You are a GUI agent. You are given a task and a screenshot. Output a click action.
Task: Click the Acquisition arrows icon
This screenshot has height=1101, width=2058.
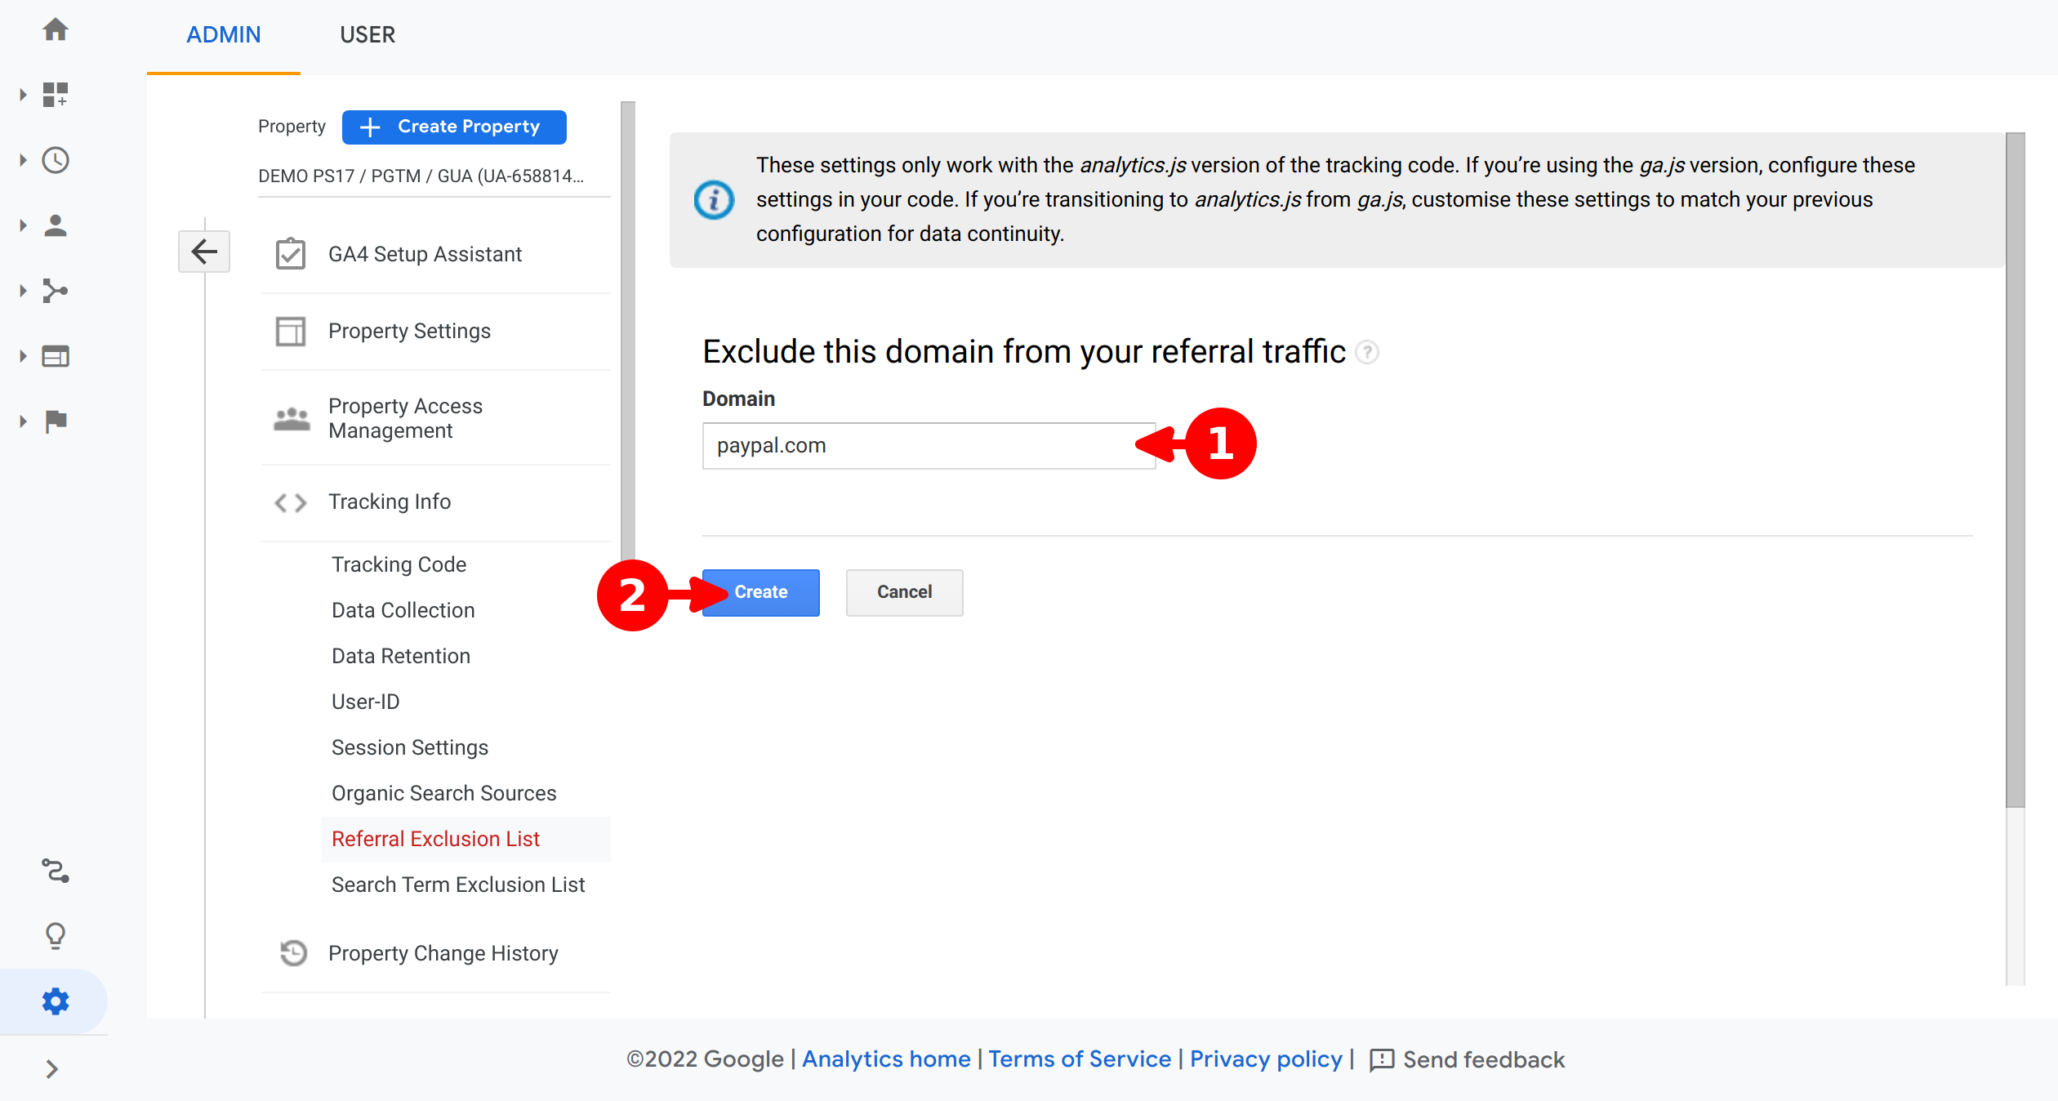pos(56,291)
